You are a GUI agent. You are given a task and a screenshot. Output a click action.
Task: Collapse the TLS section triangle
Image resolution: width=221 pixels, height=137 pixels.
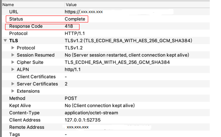[5, 40]
